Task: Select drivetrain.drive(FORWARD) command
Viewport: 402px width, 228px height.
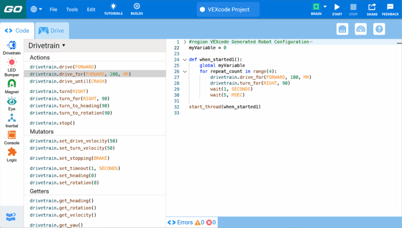Action: 63,67
